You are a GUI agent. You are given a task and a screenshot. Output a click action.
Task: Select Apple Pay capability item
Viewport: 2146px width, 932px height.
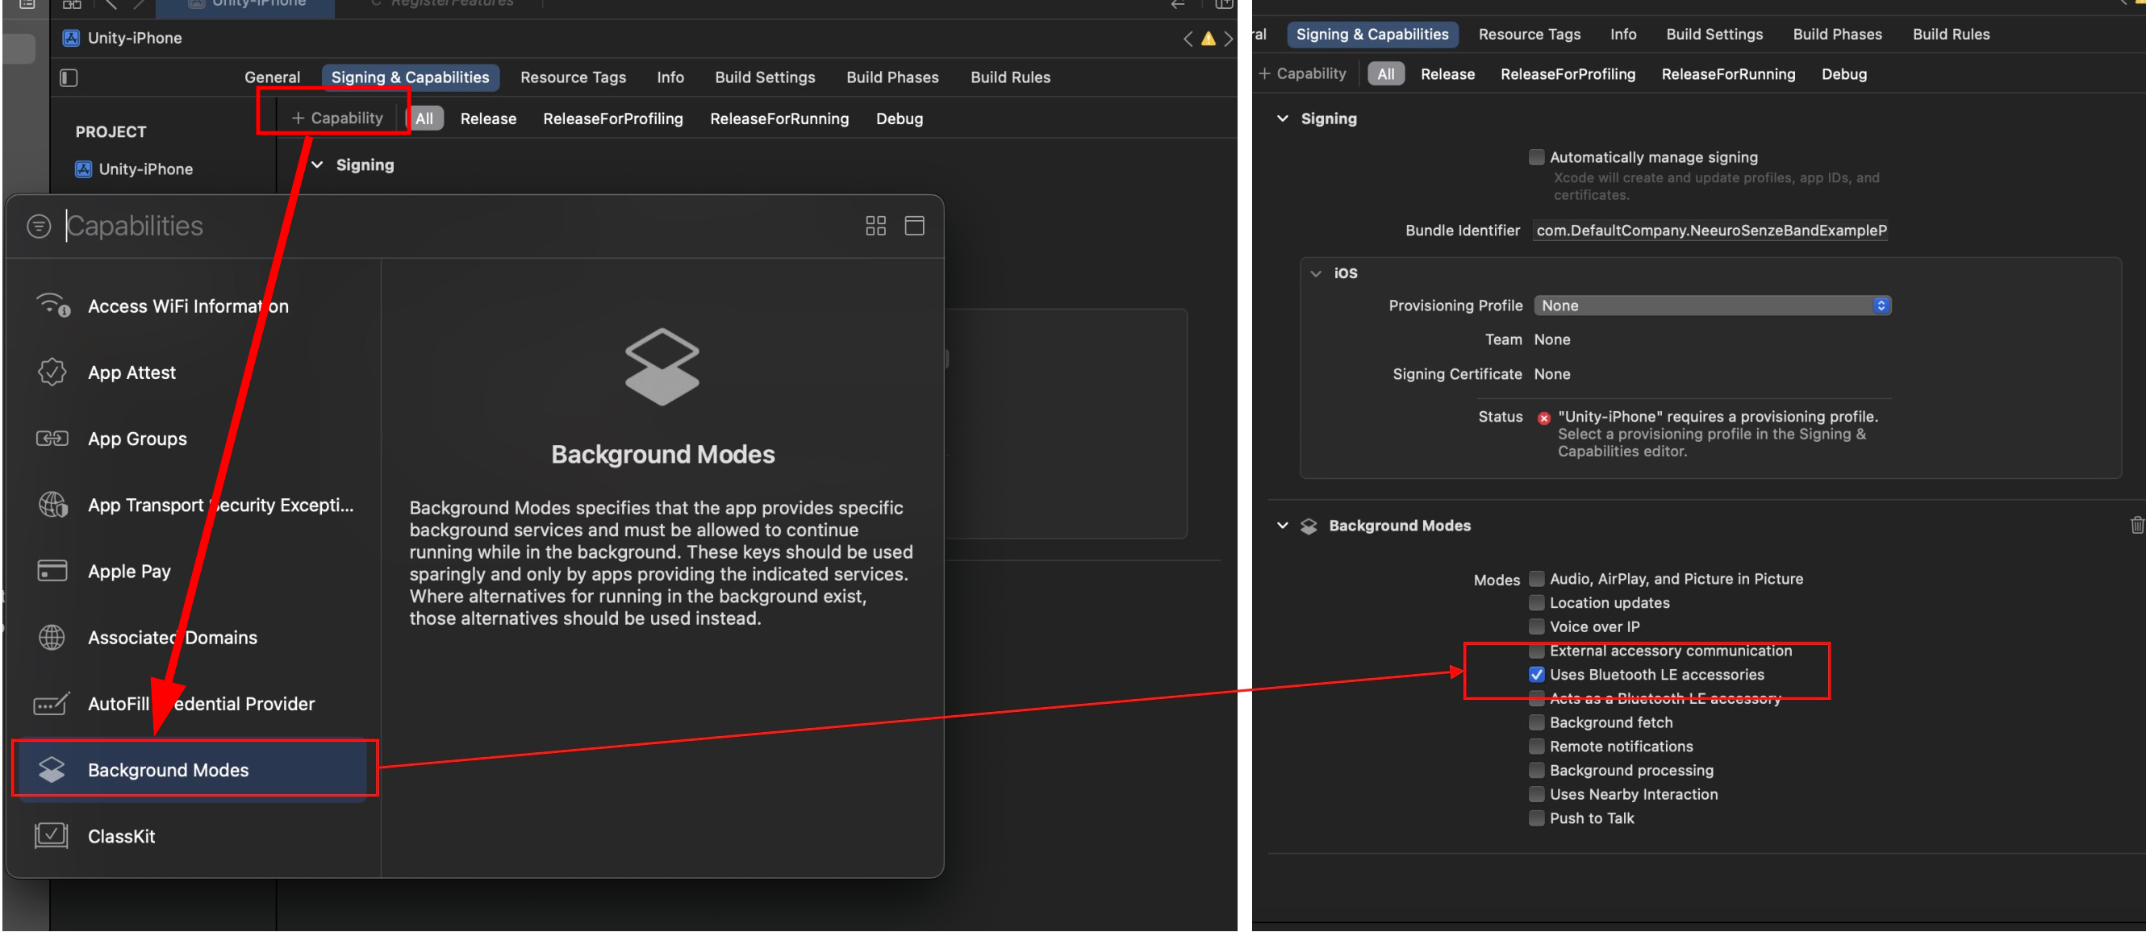(129, 572)
